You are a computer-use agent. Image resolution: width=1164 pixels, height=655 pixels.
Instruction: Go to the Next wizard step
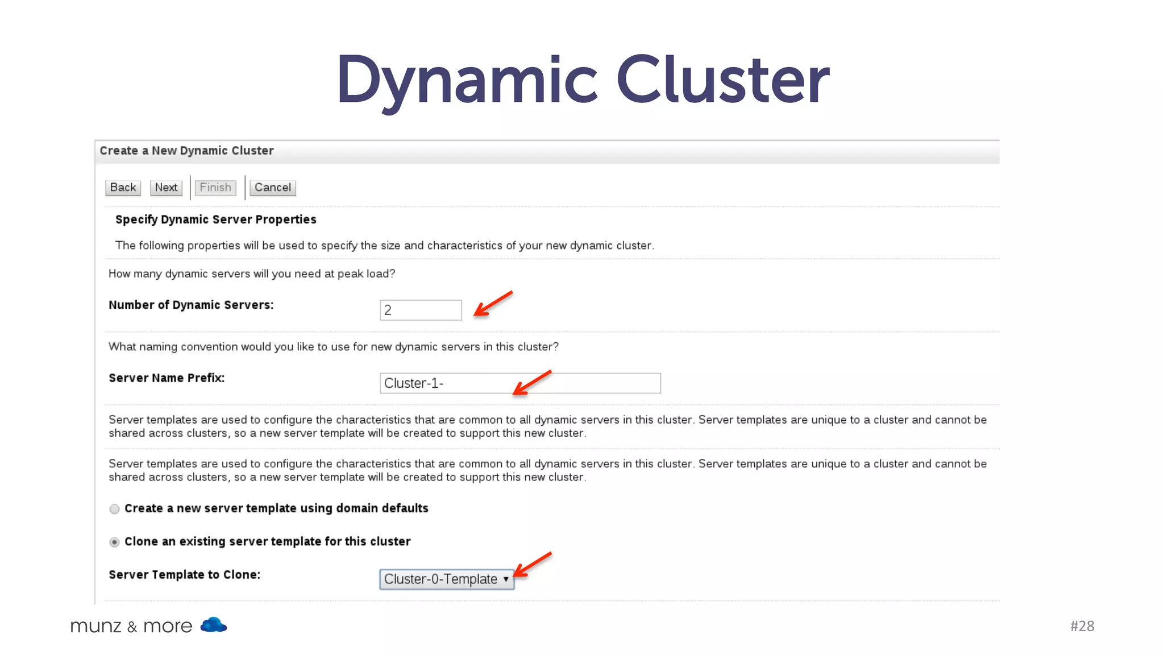[x=166, y=188]
